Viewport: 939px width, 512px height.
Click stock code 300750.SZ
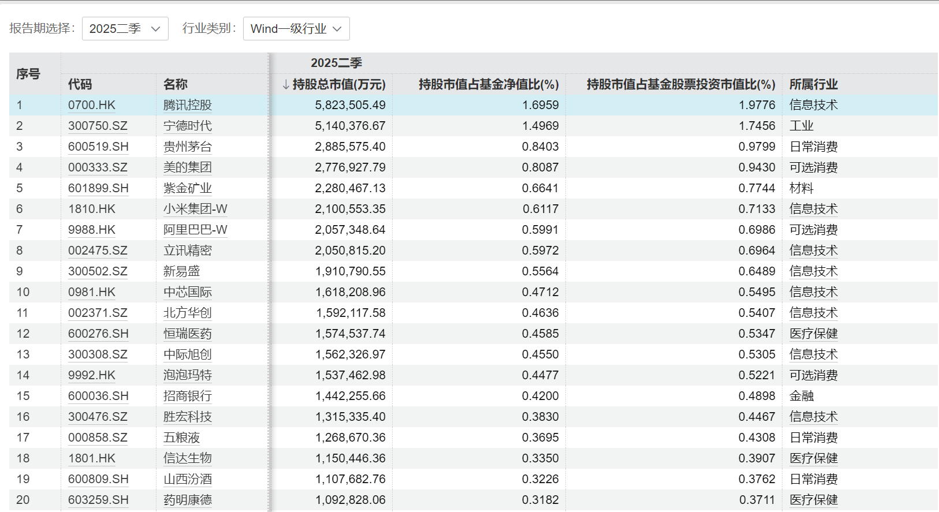coord(98,126)
